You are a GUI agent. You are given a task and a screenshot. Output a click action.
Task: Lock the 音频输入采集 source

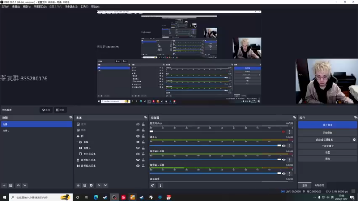pyautogui.click(x=143, y=160)
